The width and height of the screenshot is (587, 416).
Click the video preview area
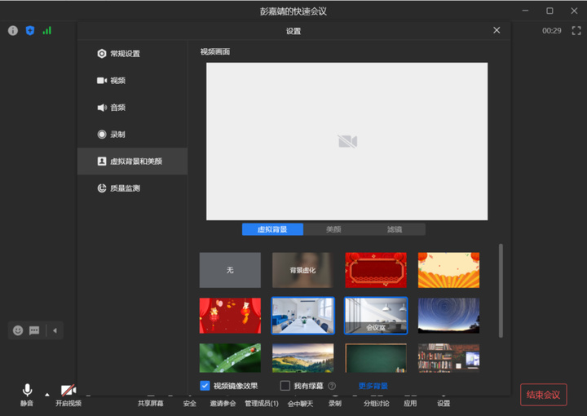click(347, 141)
